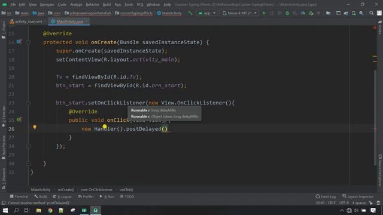Open the run configuration 'app' dropdown
Screen dimensions: 383x215
[207, 13]
